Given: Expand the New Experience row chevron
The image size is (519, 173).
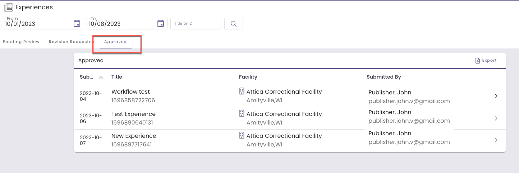Looking at the screenshot, I should pyautogui.click(x=496, y=140).
